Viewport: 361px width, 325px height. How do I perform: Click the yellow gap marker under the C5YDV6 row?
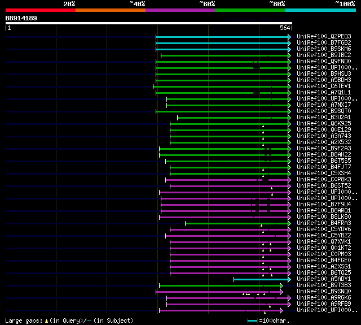pos(263,232)
